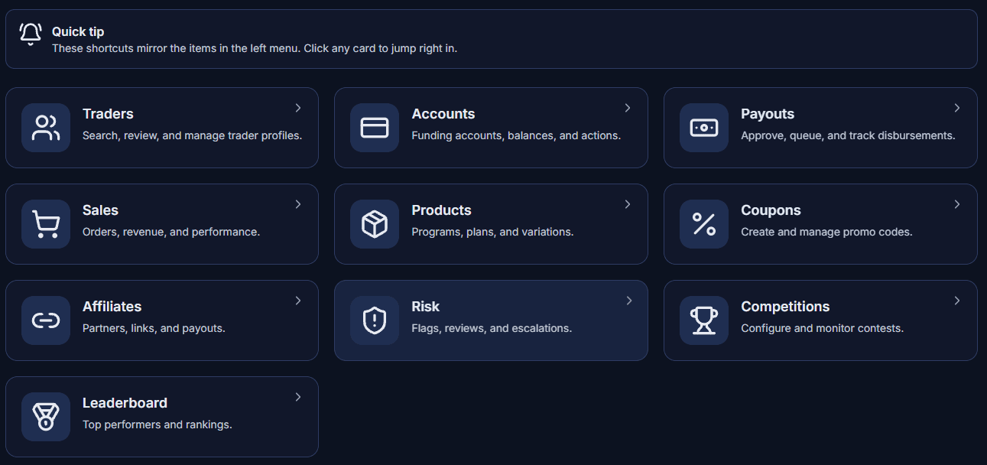
Task: Select the Products box icon
Action: coord(374,223)
